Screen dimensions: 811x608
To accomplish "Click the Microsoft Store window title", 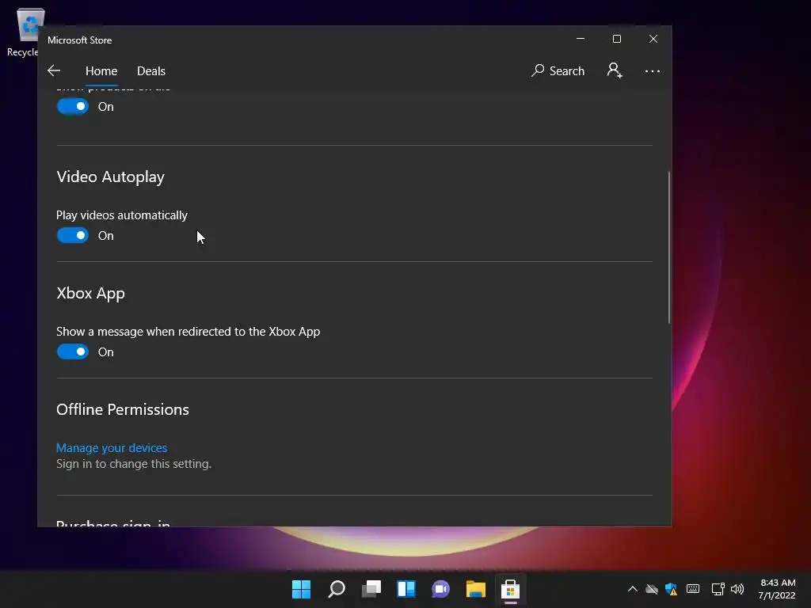I will tap(80, 40).
